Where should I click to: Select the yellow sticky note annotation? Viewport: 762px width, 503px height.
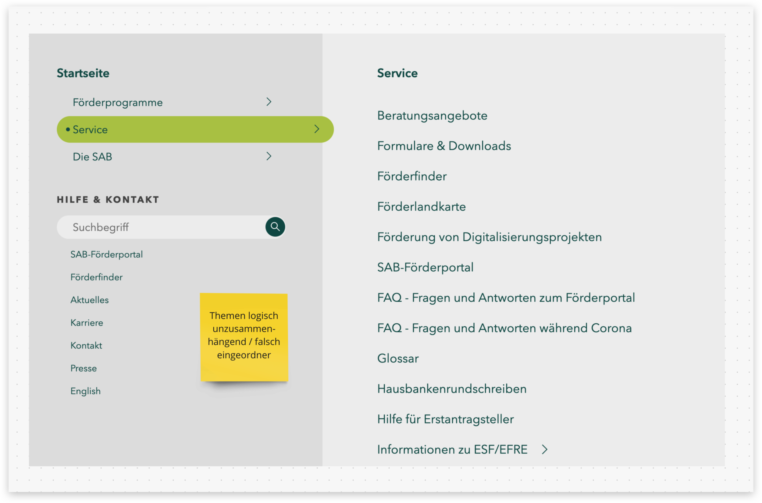coord(244,337)
